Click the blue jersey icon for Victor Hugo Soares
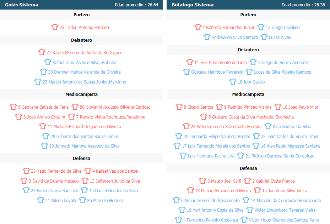The width and height of the screenshot is (330, 224). coord(244,220)
